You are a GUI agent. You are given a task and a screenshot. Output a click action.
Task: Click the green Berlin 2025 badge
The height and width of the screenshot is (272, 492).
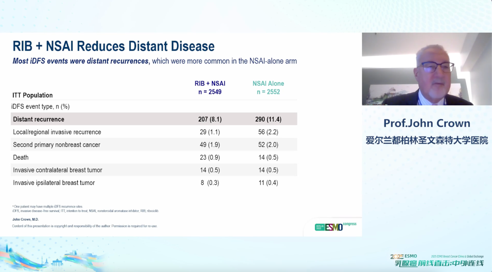[x=319, y=228]
